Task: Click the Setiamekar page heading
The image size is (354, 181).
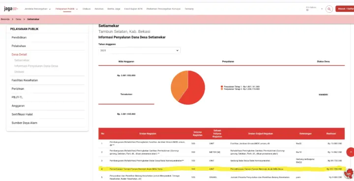Action: [109, 26]
